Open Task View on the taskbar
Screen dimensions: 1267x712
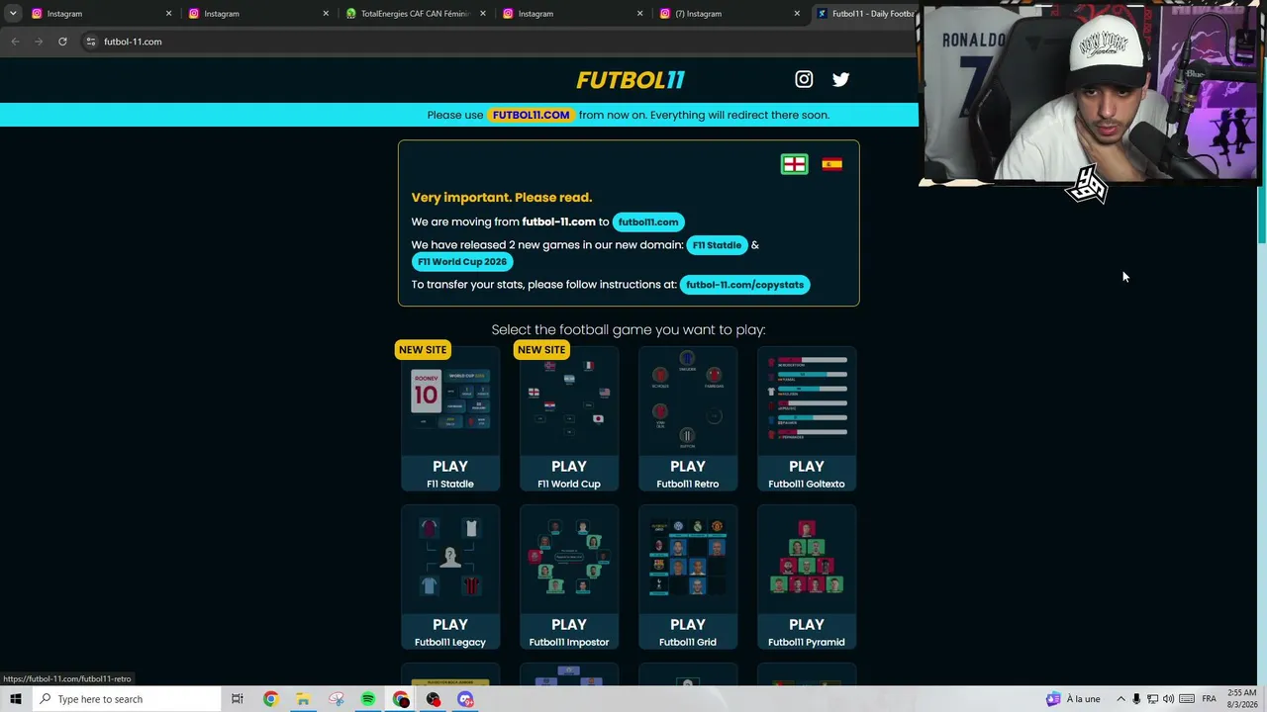point(238,699)
